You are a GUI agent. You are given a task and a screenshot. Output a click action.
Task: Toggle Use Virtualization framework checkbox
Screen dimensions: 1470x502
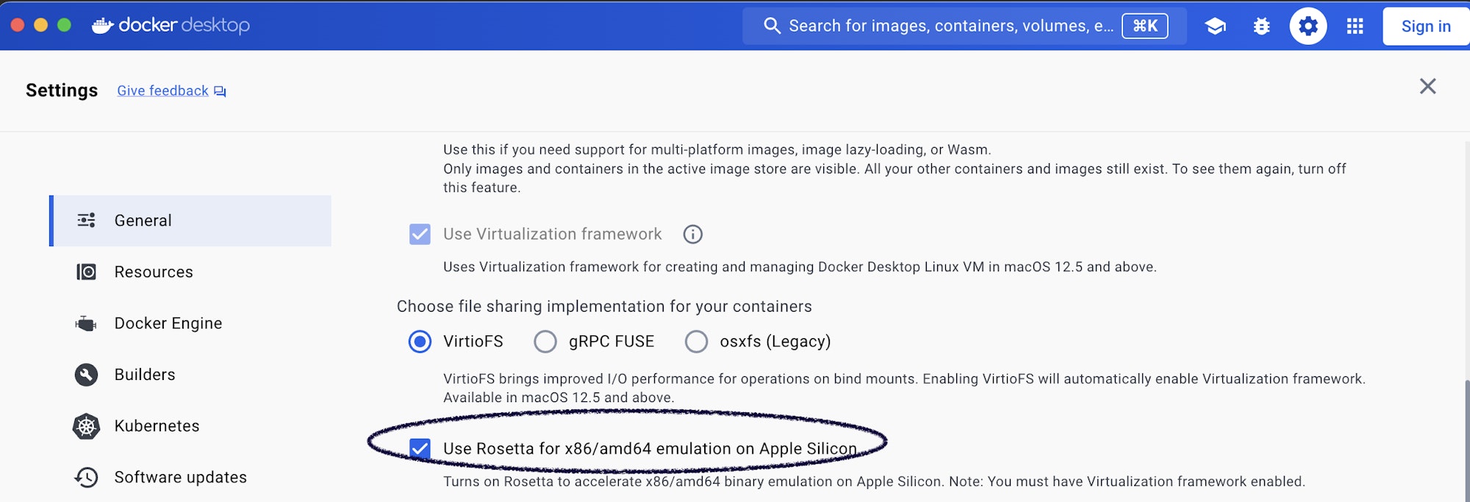point(420,234)
